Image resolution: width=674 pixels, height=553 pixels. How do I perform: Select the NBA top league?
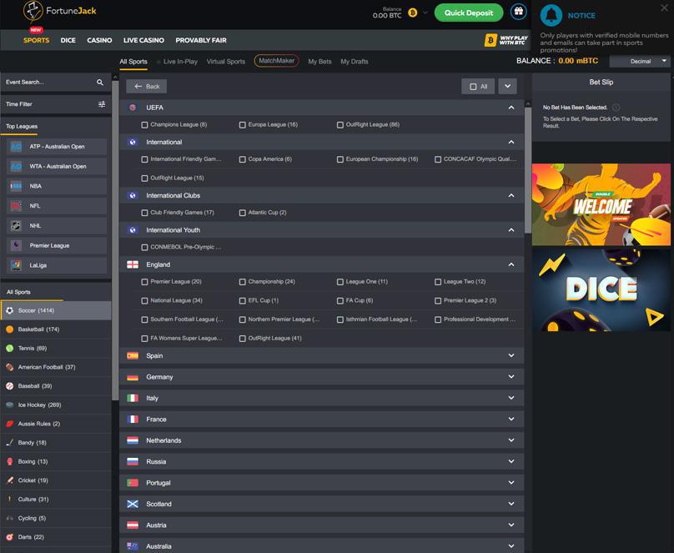[x=57, y=186]
